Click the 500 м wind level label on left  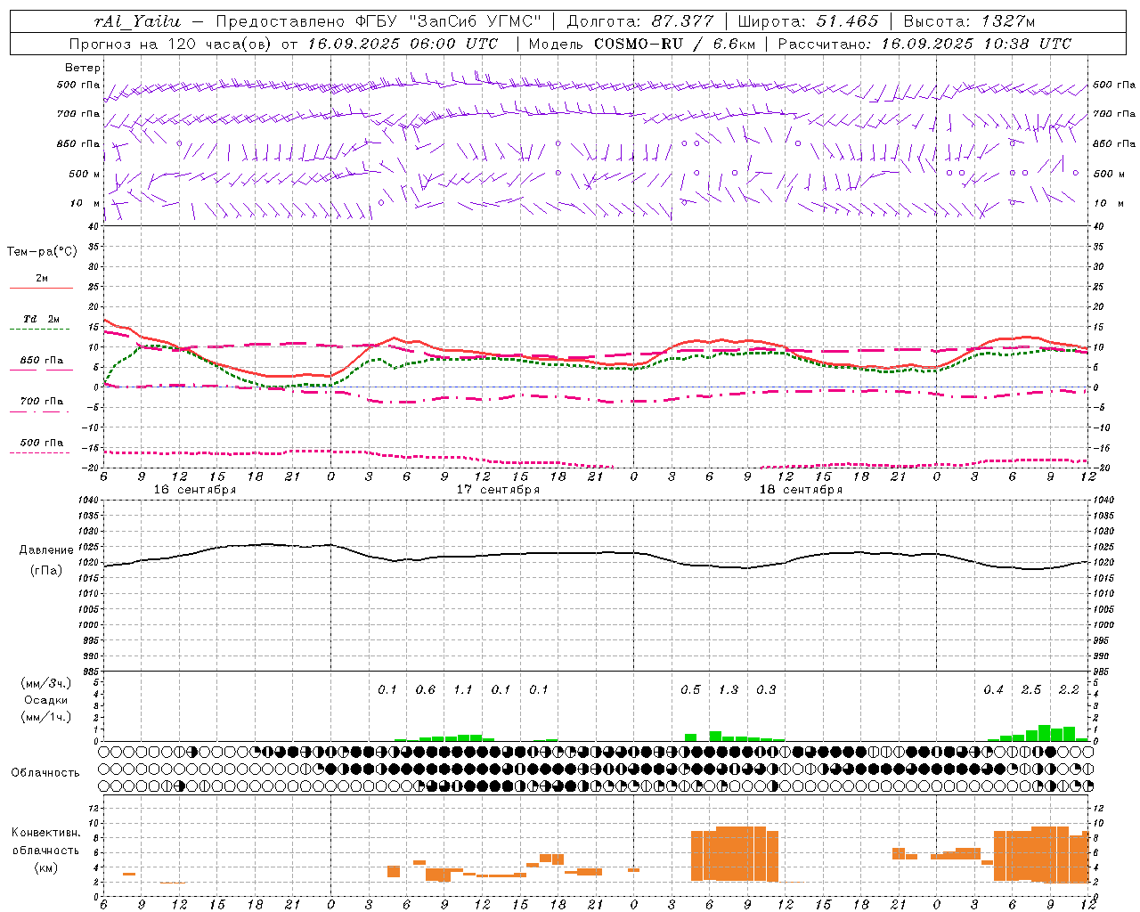[x=85, y=174]
